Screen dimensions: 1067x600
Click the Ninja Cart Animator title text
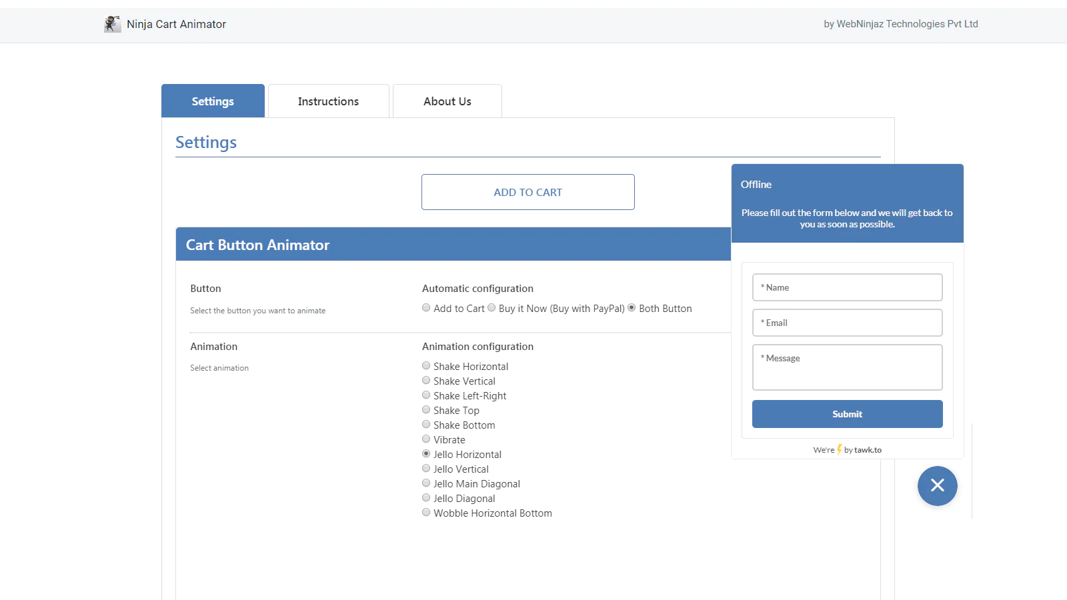[176, 24]
